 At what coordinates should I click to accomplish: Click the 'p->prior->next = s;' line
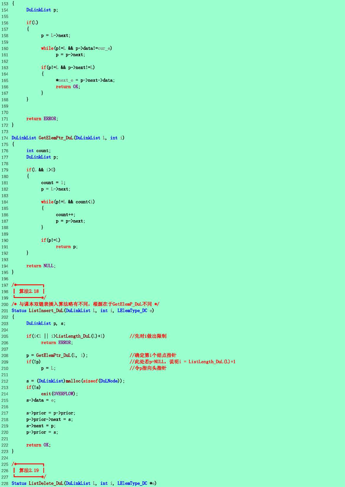[x=50, y=419]
